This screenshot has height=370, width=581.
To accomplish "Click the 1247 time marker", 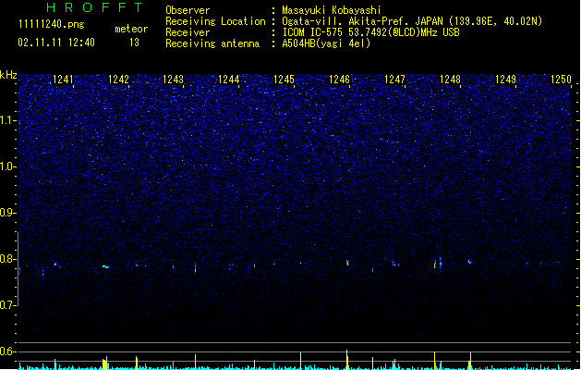I will 395,80.
